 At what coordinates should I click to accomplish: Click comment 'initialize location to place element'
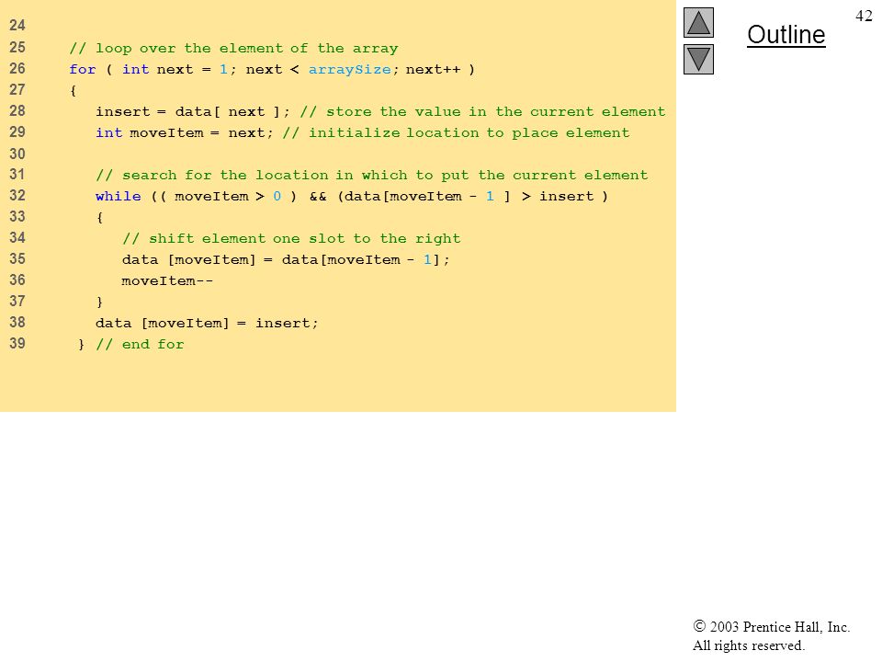(x=457, y=132)
